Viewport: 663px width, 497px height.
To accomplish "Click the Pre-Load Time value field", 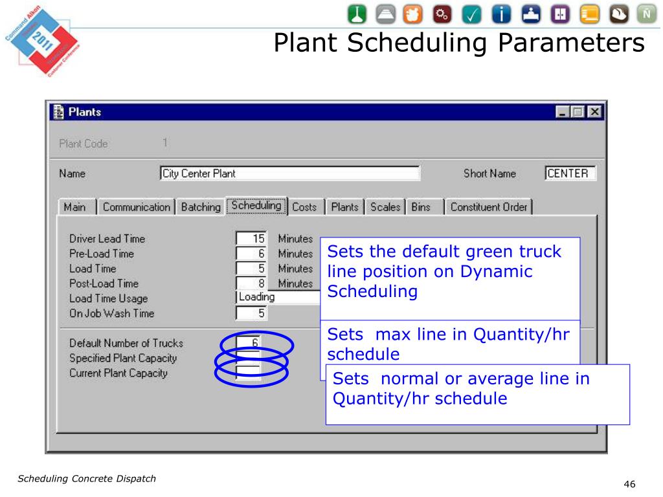I will [251, 254].
